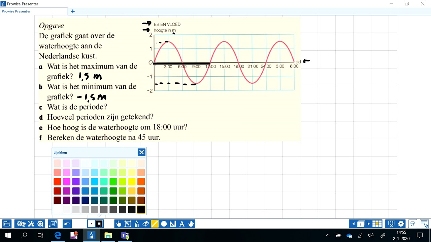Viewport: 431px width, 242px height.
Task: Open the wrench and screwdriver tools icon
Action: coord(31,224)
